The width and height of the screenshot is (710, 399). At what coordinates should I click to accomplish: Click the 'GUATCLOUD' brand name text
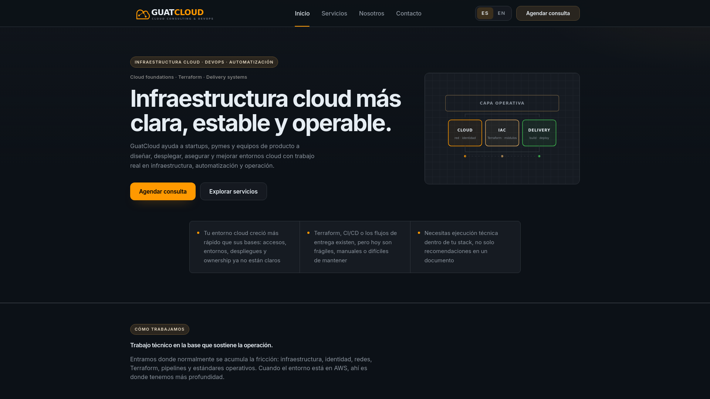coord(177,12)
